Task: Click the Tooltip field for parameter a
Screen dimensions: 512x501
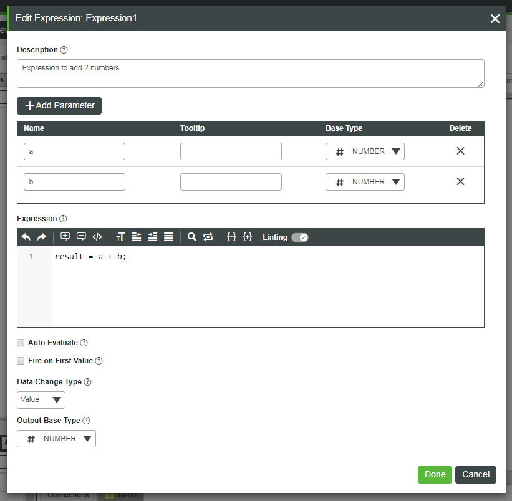Action: (231, 151)
